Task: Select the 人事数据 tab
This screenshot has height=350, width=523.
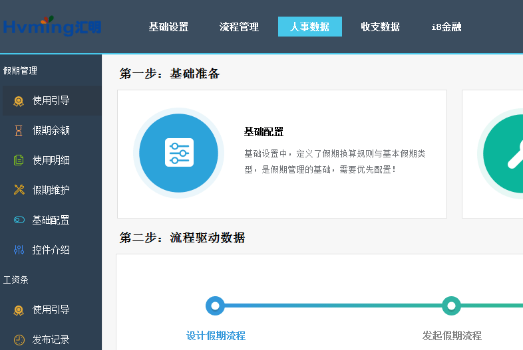Action: coord(310,27)
